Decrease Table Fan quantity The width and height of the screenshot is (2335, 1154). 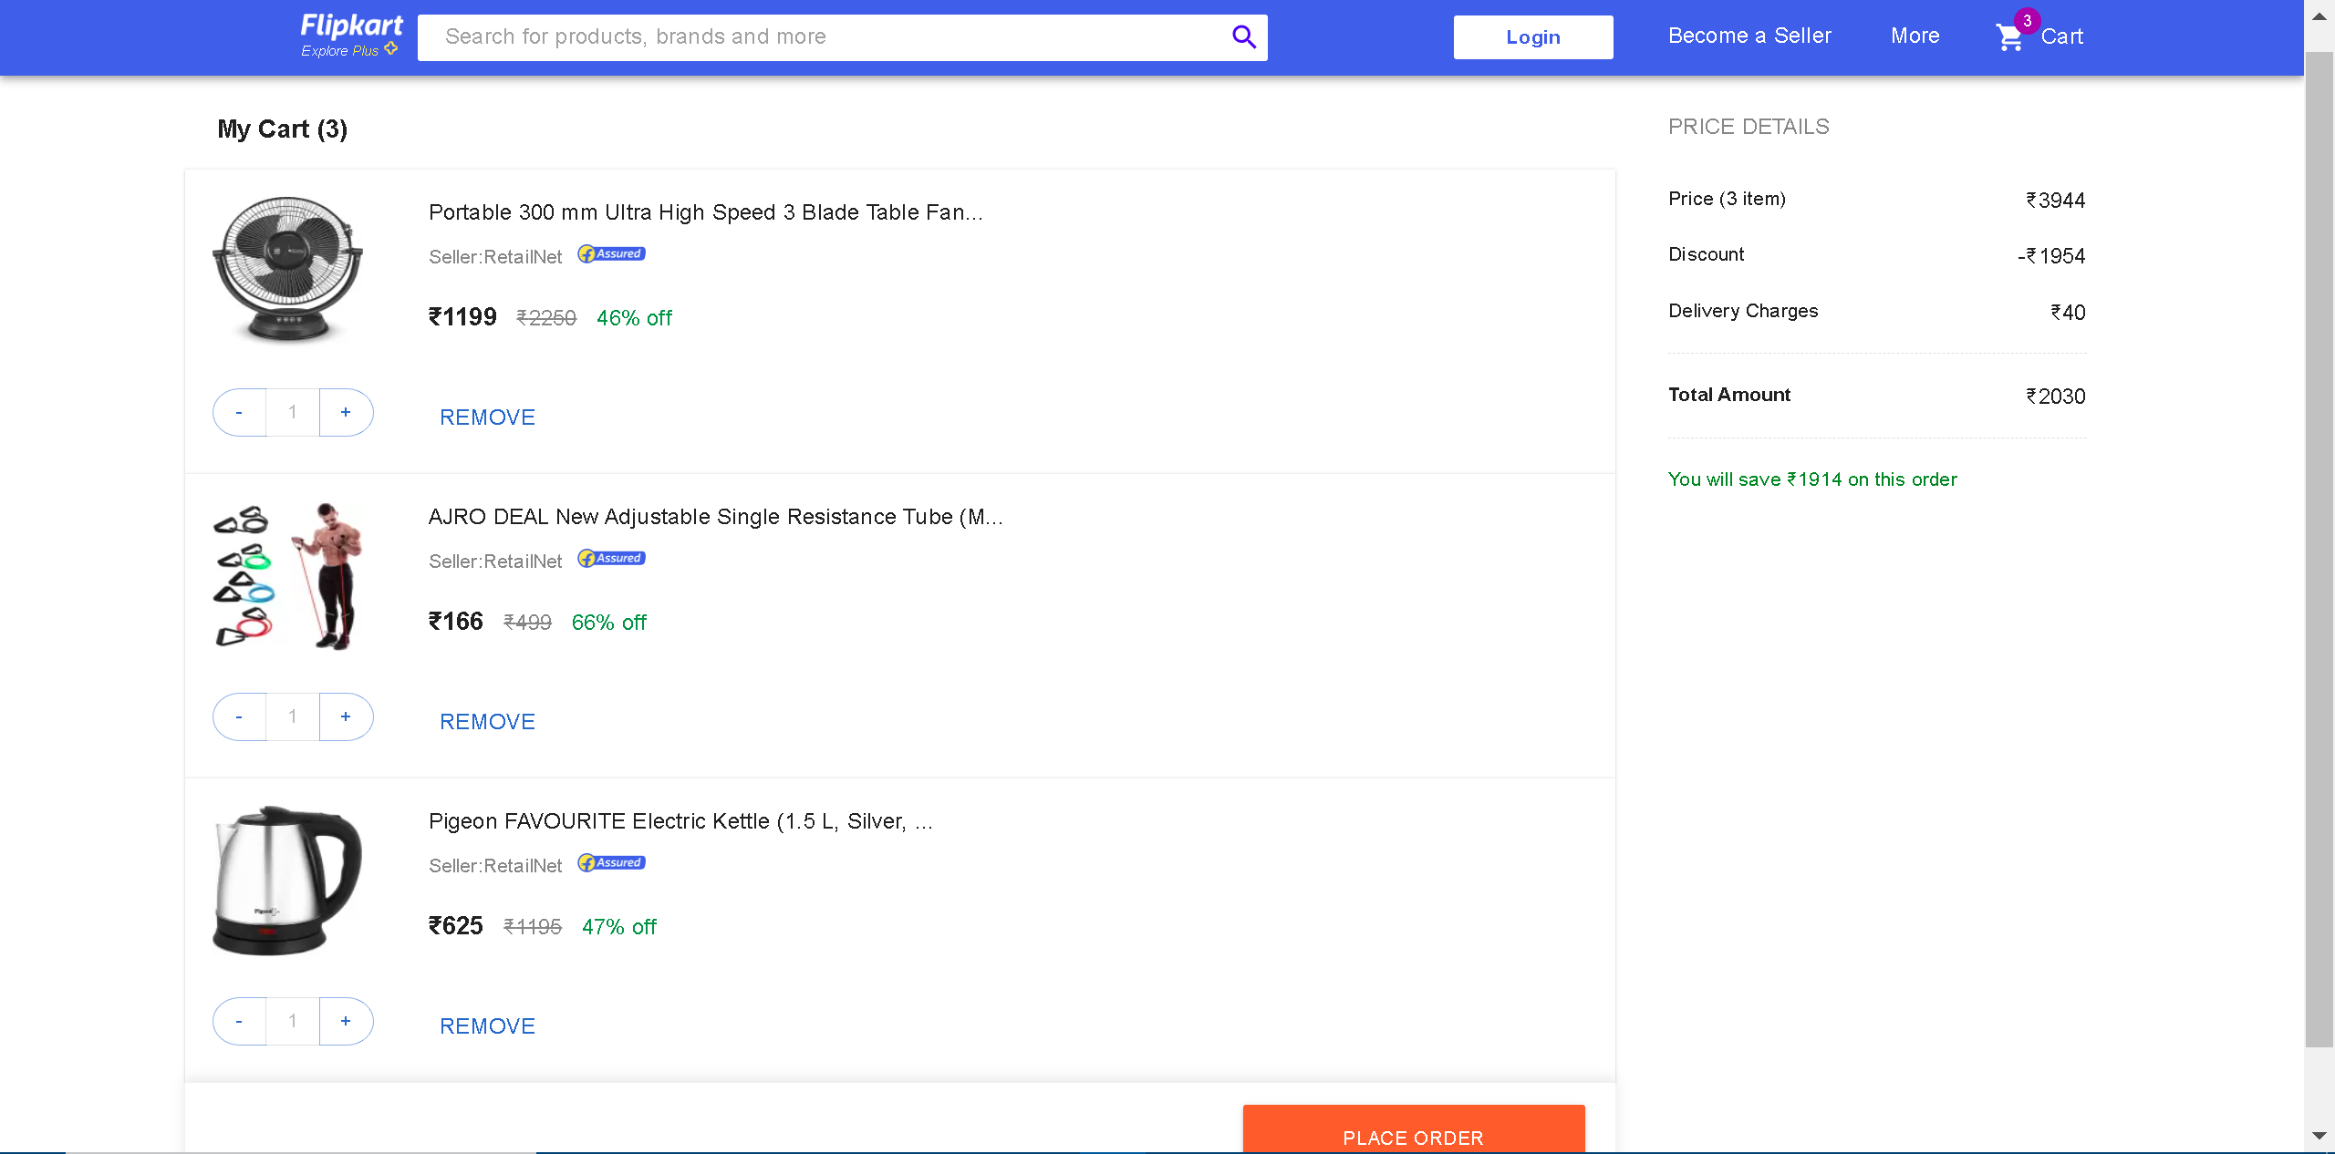click(x=239, y=413)
